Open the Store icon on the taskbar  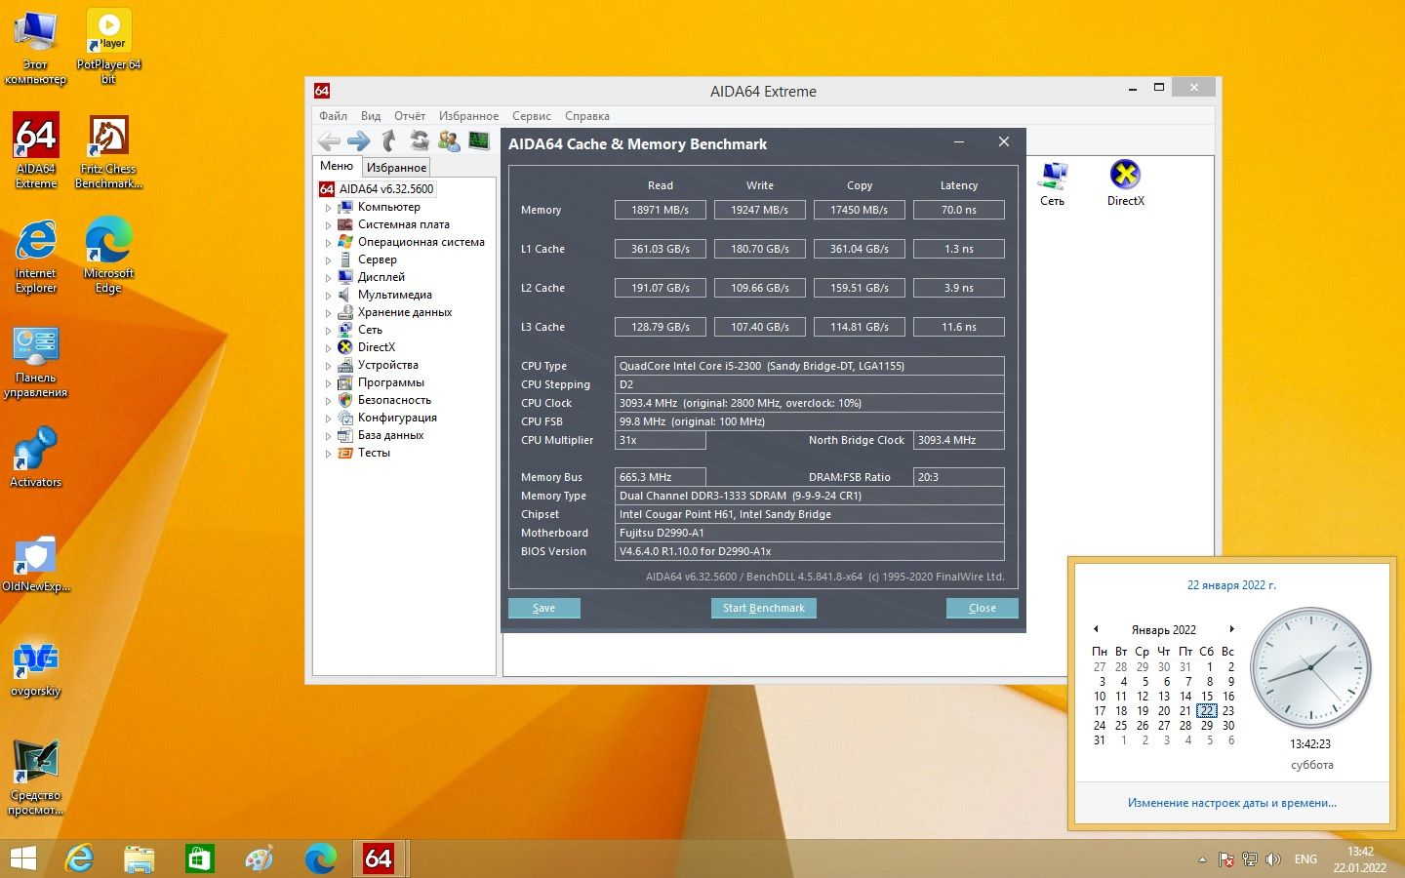click(x=199, y=858)
